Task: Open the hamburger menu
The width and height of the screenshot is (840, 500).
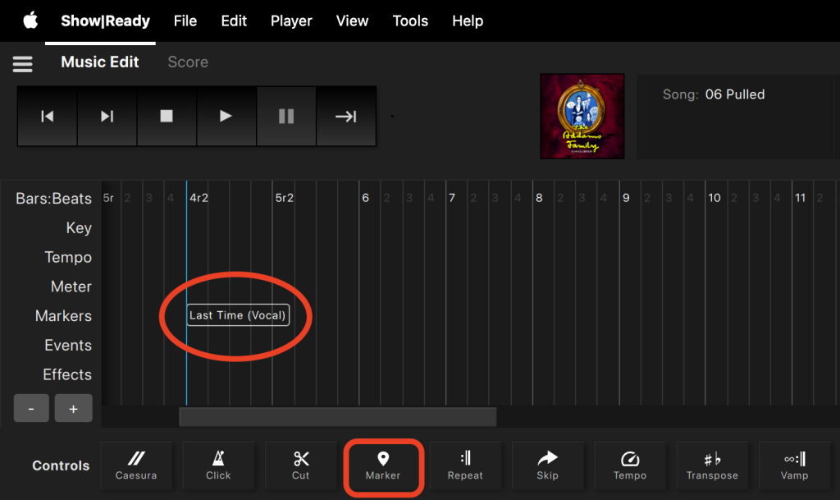Action: 22,63
